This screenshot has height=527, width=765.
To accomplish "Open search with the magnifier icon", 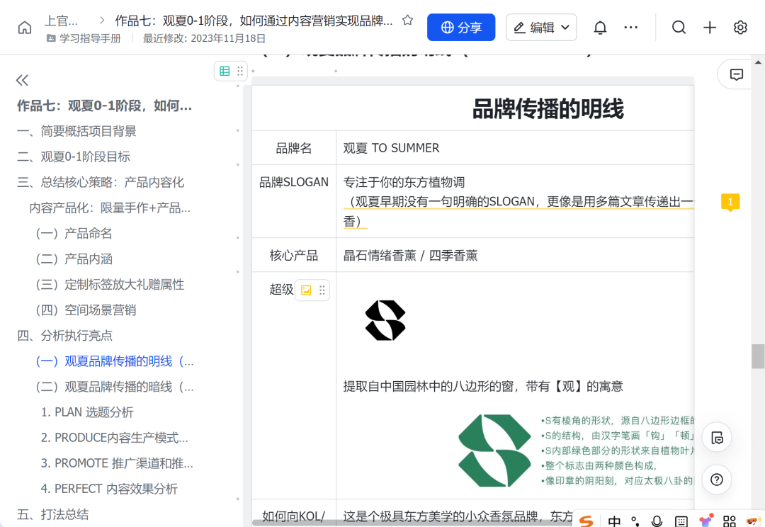I will (x=679, y=27).
